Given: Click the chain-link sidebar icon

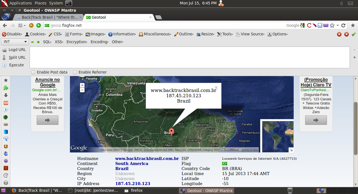Looking at the screenshot, I should (x=6, y=124).
